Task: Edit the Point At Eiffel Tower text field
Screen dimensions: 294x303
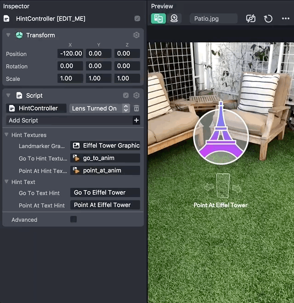Action: point(105,205)
